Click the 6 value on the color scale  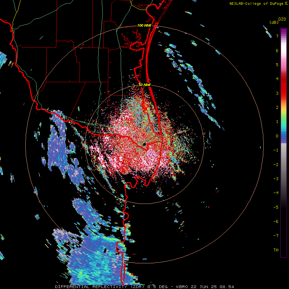(277, 50)
